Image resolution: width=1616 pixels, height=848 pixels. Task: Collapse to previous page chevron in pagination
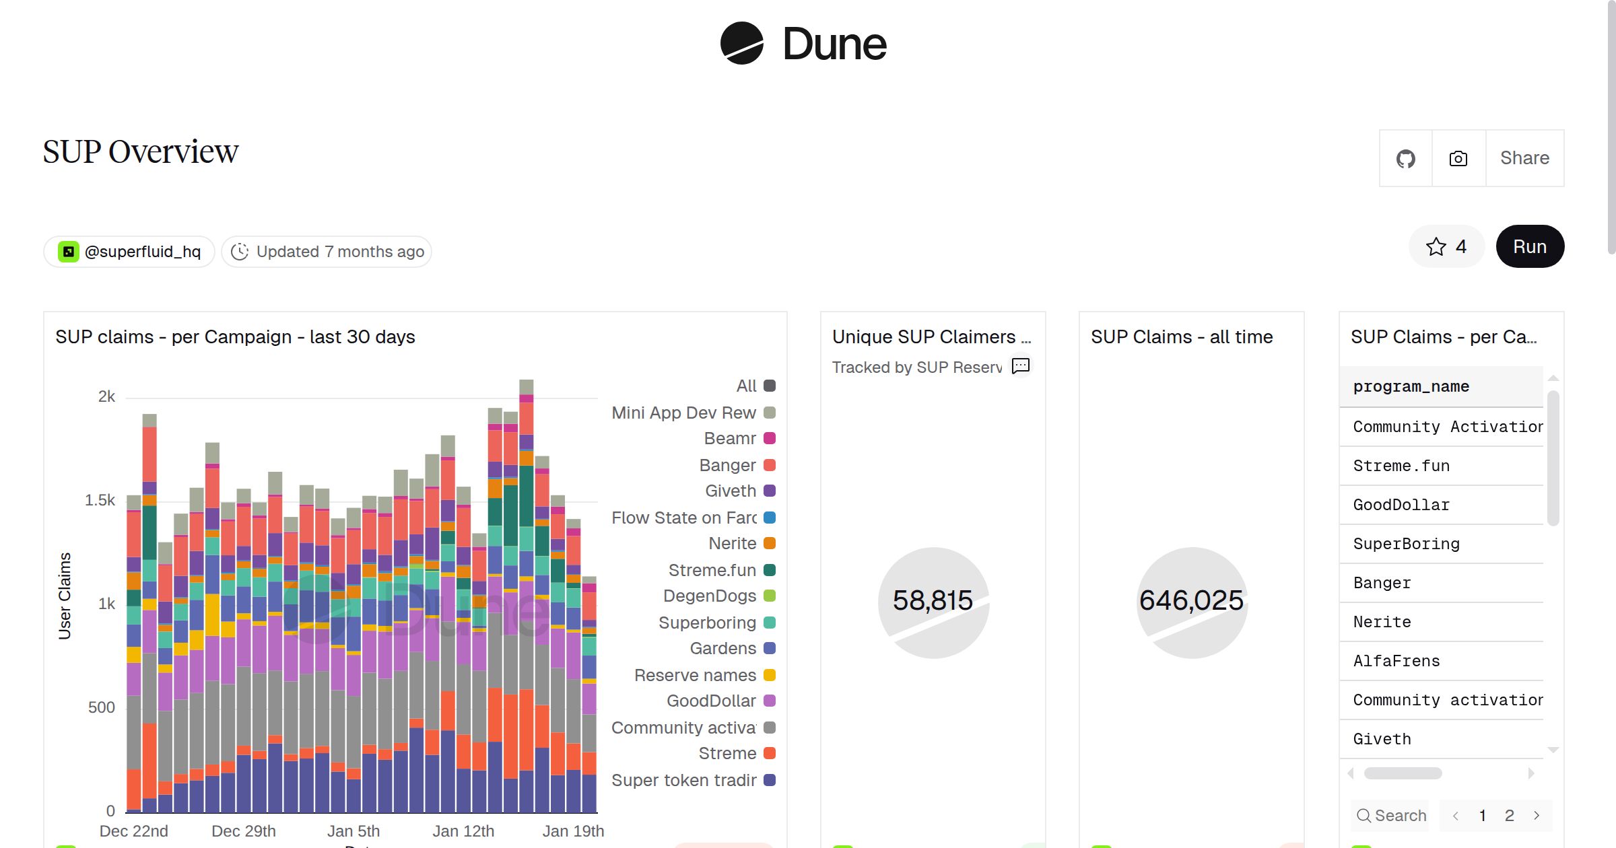pyautogui.click(x=1456, y=815)
